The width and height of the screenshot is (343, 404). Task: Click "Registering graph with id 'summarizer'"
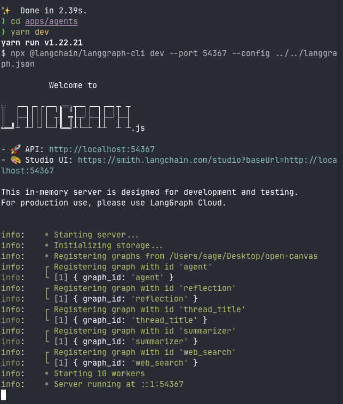tap(145, 331)
